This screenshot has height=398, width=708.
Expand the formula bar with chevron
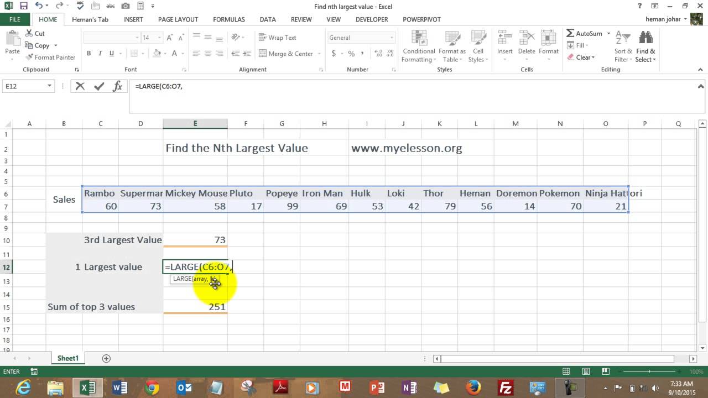pos(701,86)
